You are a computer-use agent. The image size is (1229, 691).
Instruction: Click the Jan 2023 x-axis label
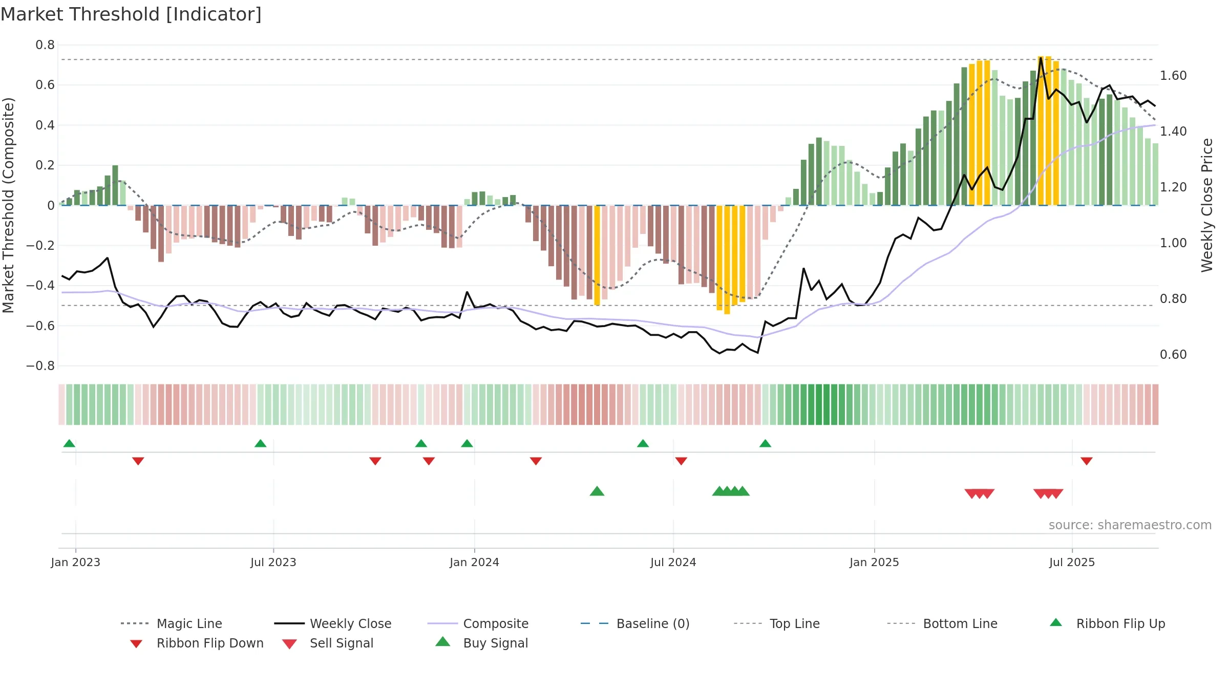75,562
